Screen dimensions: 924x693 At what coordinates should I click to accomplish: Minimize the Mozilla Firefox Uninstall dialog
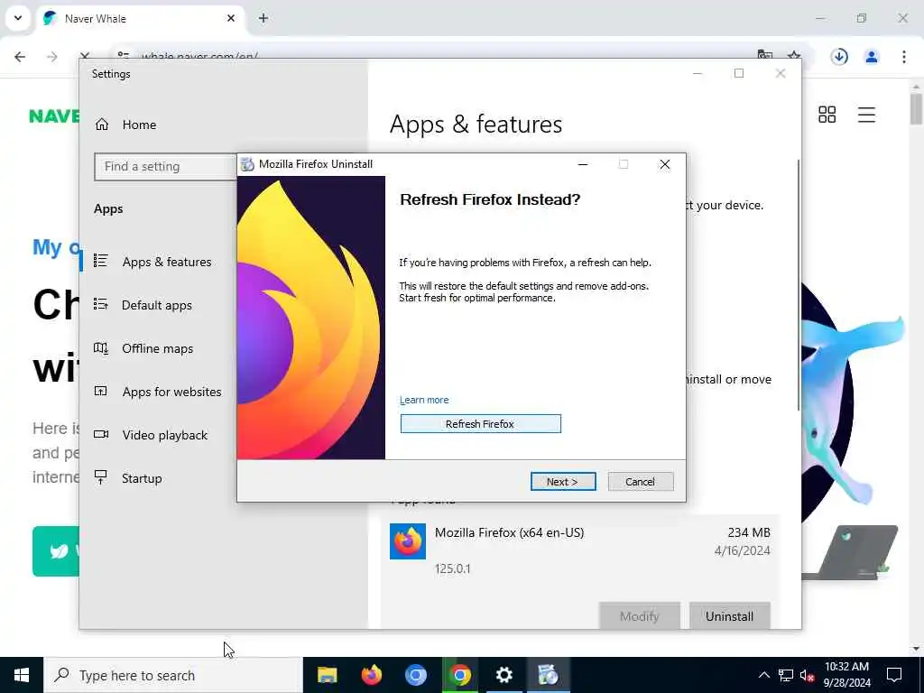point(583,164)
